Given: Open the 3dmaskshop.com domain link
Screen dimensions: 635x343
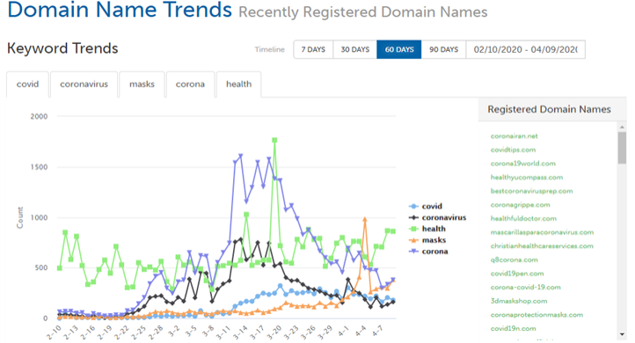Looking at the screenshot, I should 519,302.
